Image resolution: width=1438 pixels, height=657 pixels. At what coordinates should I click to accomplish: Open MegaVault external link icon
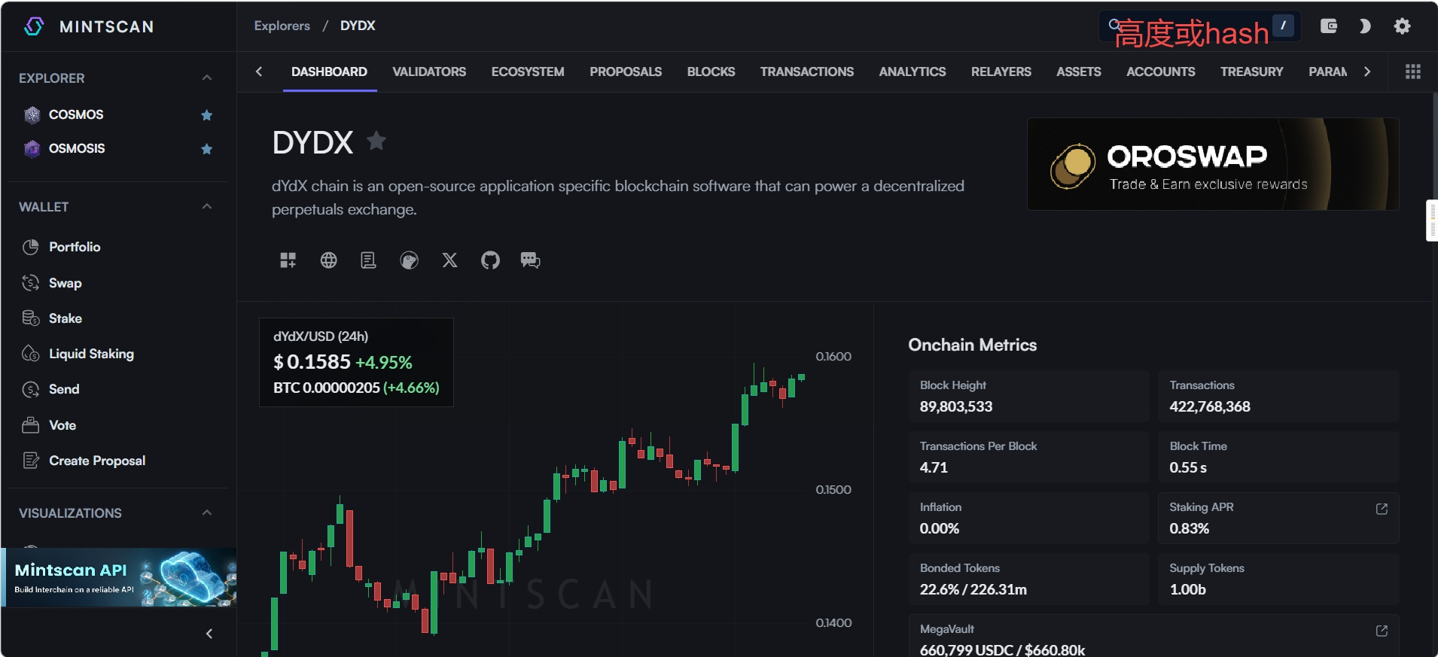[x=1382, y=631]
